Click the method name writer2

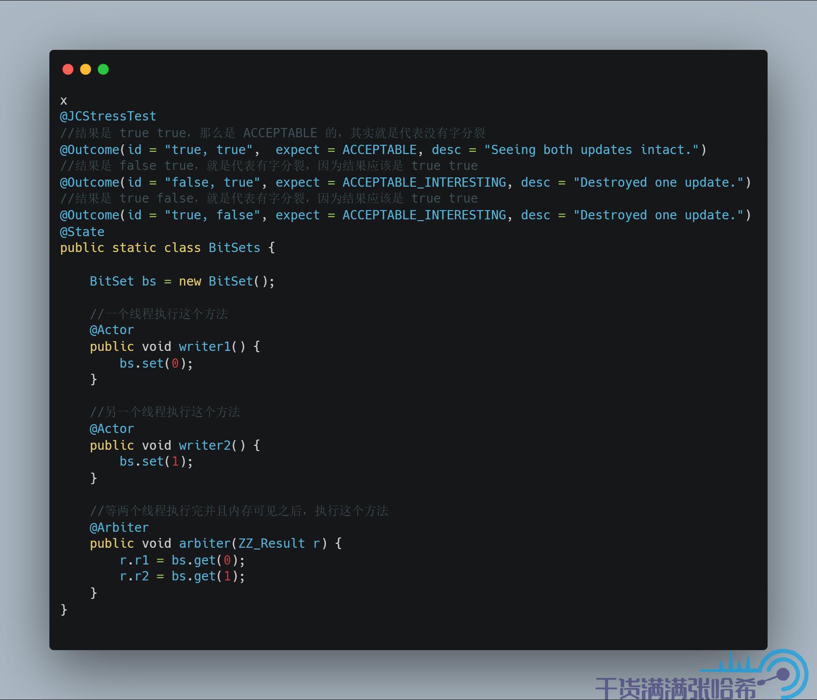pos(205,445)
